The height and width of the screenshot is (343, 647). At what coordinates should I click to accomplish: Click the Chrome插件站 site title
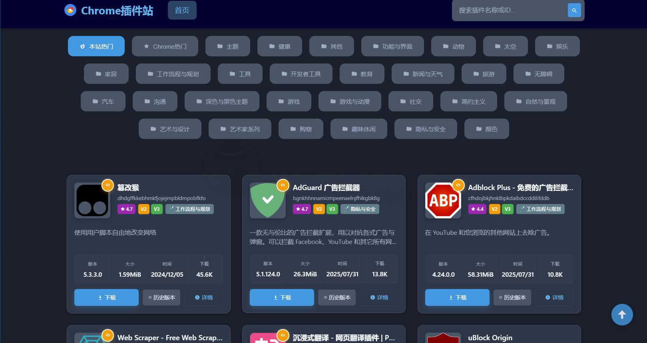point(117,10)
